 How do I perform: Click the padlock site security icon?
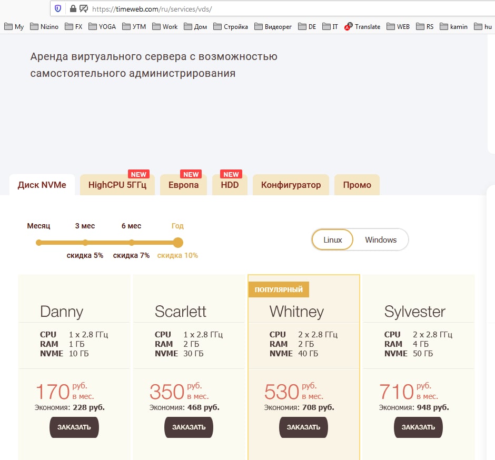[73, 8]
